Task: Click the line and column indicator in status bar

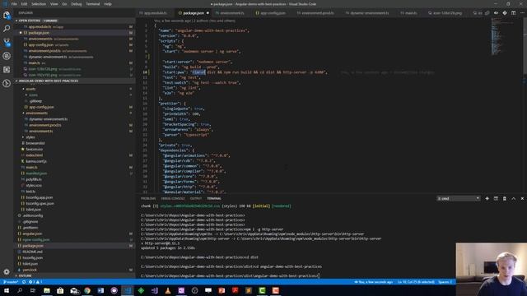Action: [x=416, y=282]
